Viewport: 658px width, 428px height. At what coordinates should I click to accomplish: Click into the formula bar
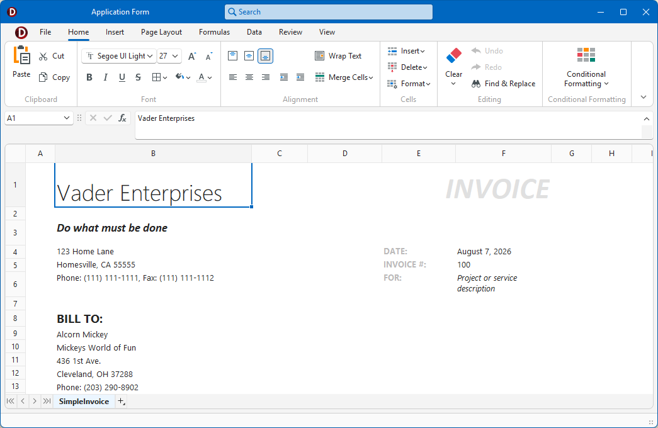(x=388, y=125)
